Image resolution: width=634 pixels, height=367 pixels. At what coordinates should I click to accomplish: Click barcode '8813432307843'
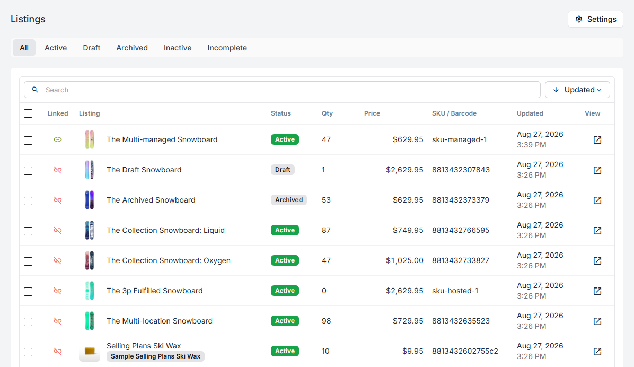[461, 170]
